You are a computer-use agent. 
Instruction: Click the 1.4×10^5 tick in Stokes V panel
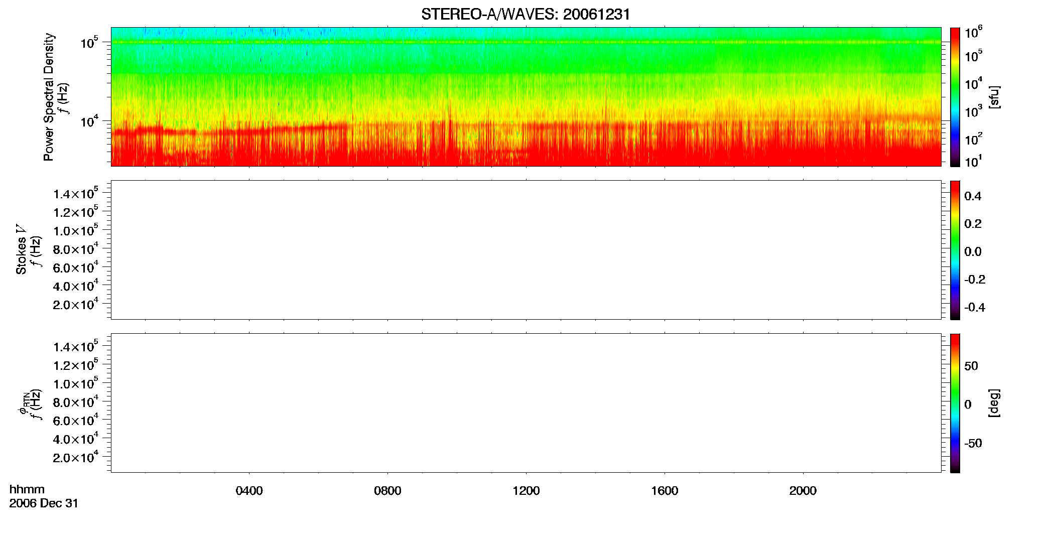[76, 193]
